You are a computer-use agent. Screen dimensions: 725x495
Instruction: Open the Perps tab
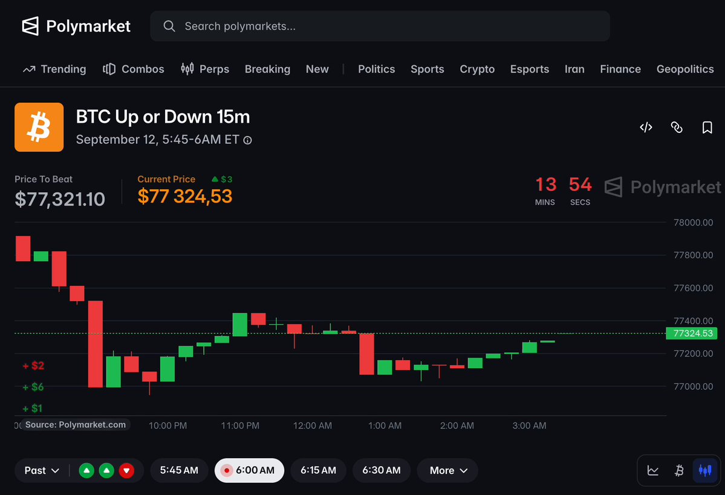click(205, 70)
